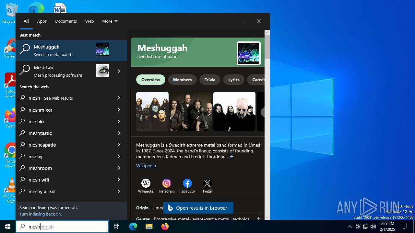Screen dimensions: 415x233
Task: Open the Microsoft Edge desktop shortcut
Action: point(36,8)
